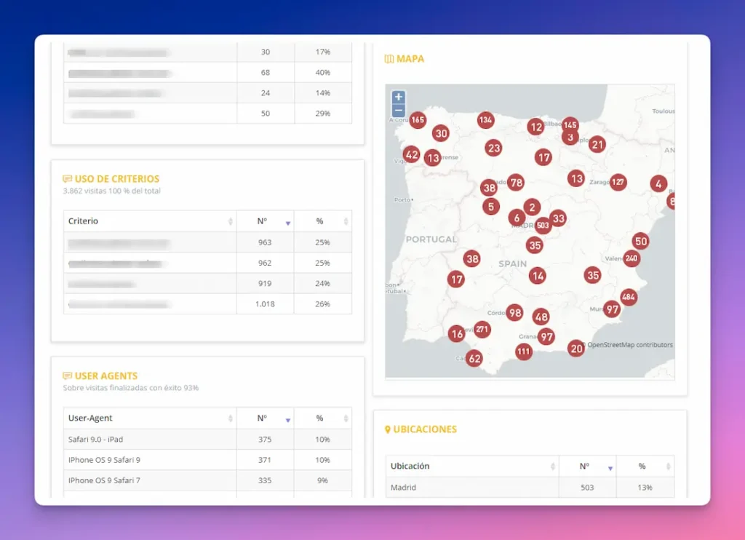Click the cluster marker labeled 165 near A Coruña
Viewport: 745px width, 540px height.
point(417,120)
